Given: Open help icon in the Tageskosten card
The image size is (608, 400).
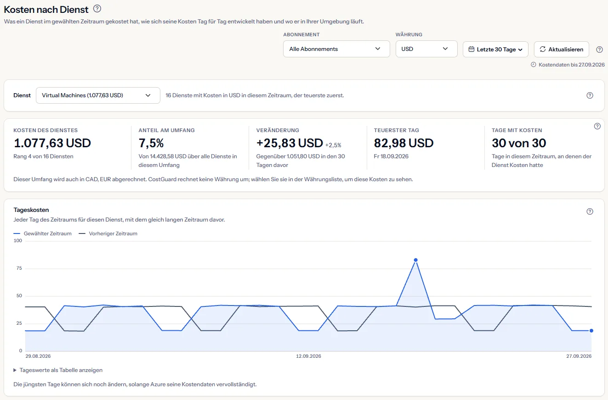Looking at the screenshot, I should pos(590,211).
